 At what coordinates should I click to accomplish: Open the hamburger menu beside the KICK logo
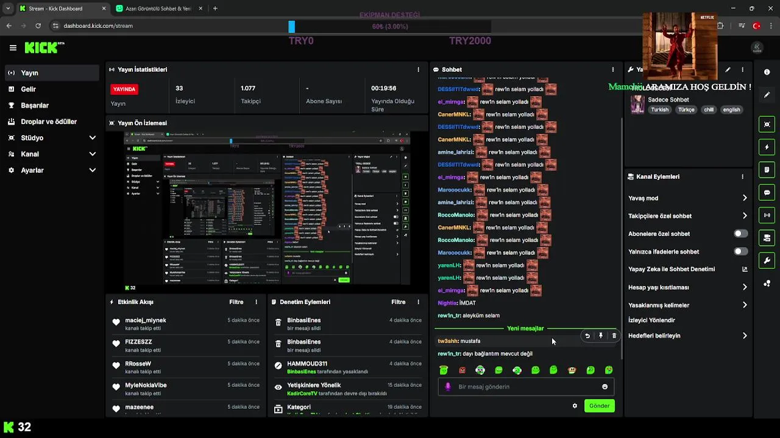(x=13, y=47)
